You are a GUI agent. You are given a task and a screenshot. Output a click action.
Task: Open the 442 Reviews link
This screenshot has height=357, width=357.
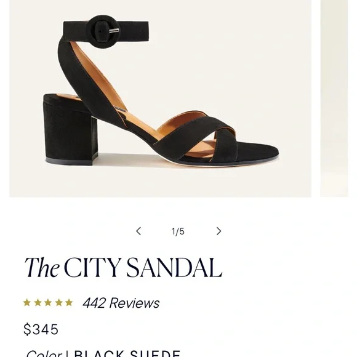(121, 303)
